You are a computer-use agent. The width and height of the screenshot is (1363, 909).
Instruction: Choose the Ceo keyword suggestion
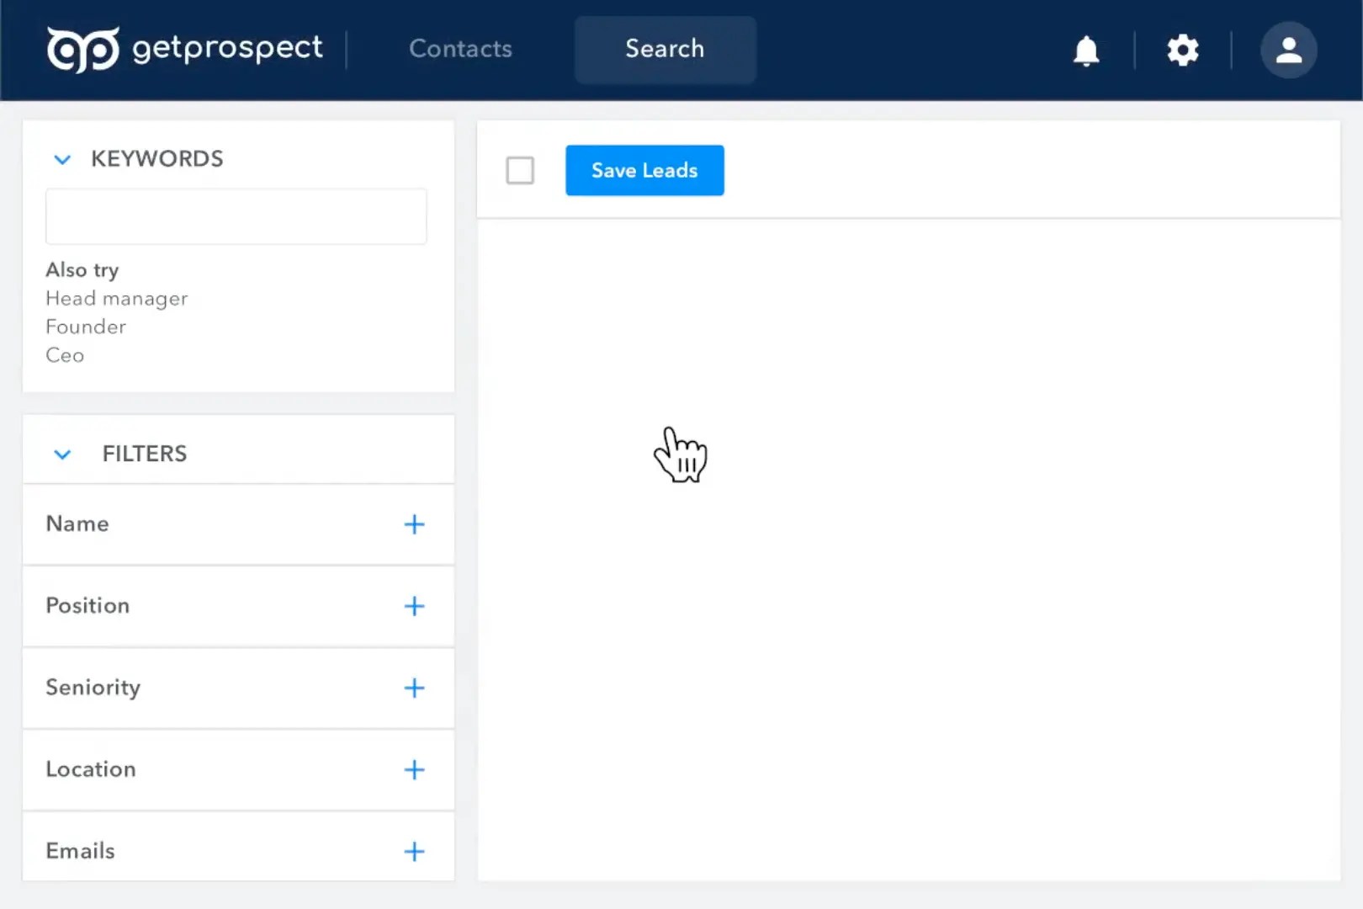pyautogui.click(x=65, y=355)
